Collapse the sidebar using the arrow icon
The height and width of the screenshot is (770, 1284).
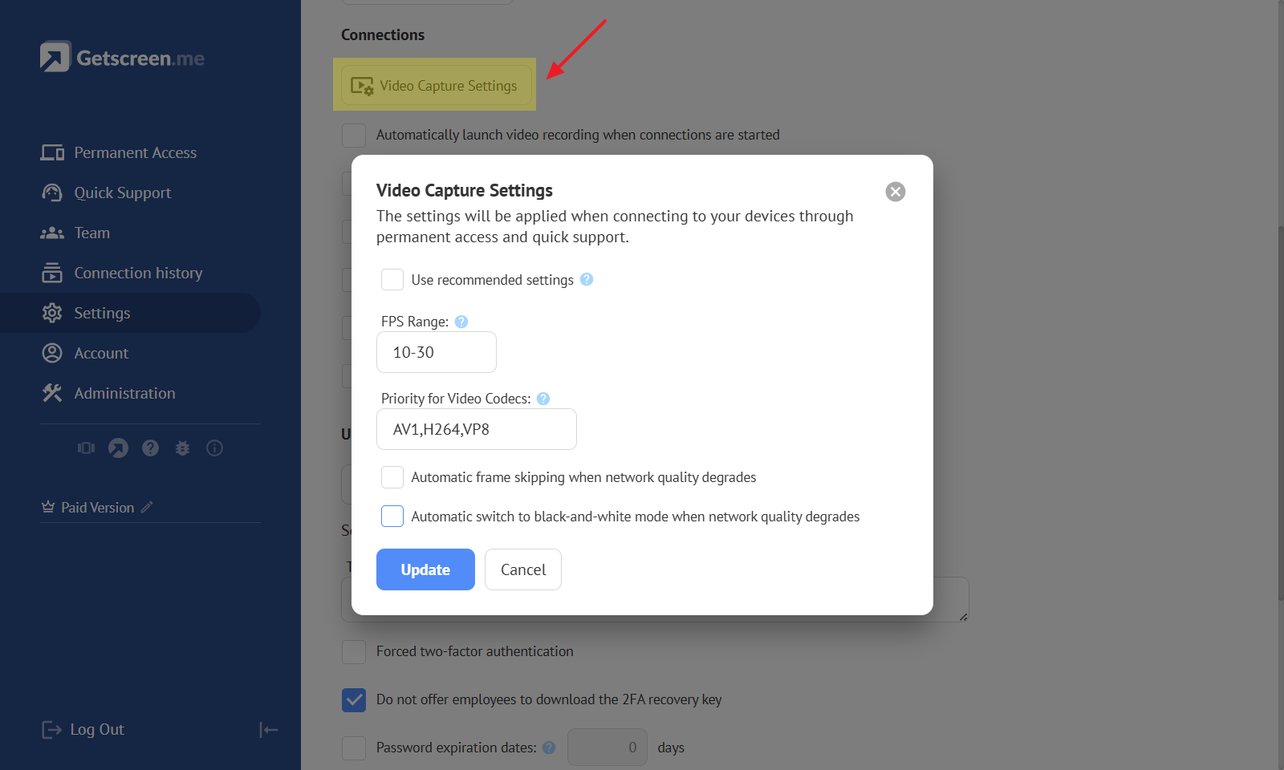(x=268, y=729)
